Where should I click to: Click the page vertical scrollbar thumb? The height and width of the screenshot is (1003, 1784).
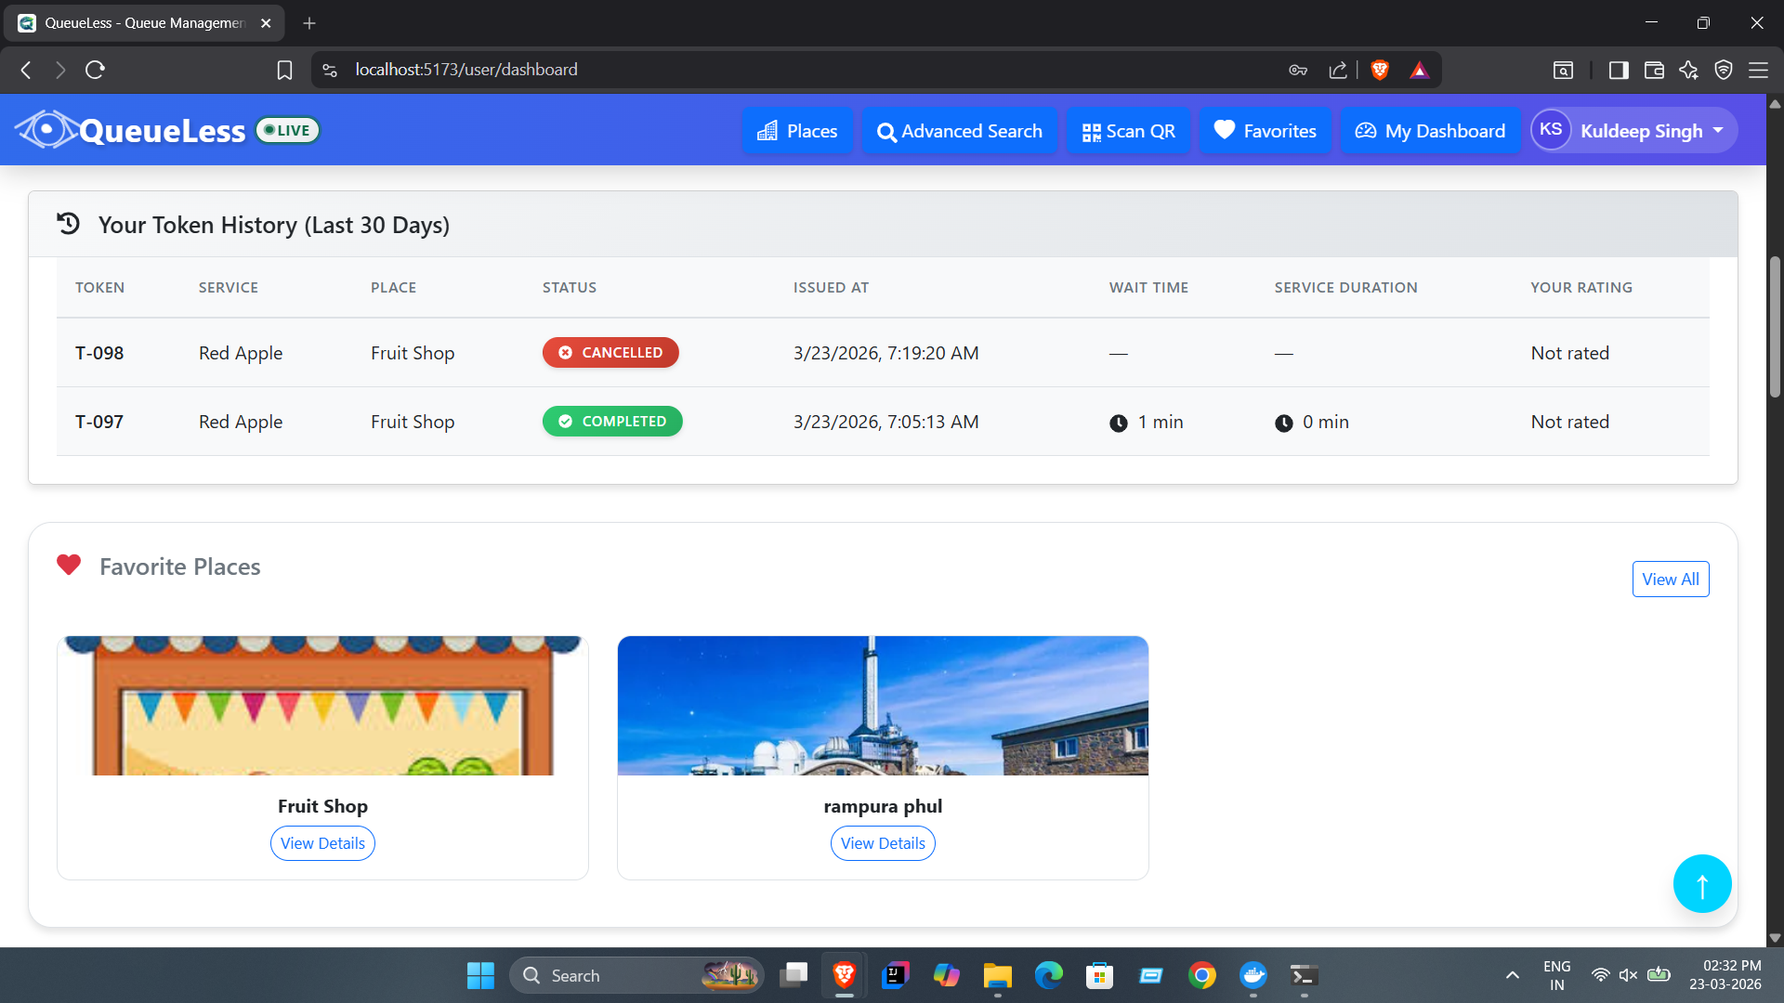1775,327
